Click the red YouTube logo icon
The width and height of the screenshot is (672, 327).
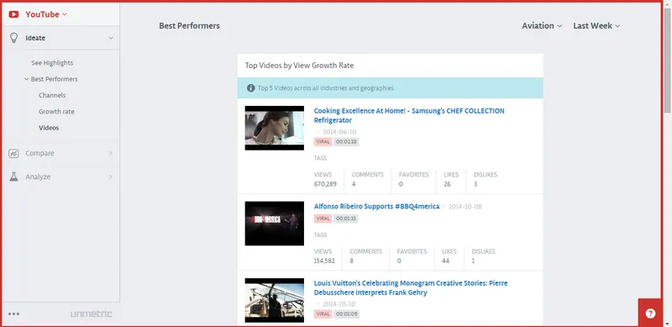[x=13, y=14]
